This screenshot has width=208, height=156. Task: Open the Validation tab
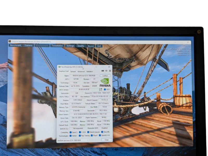(x=89, y=72)
